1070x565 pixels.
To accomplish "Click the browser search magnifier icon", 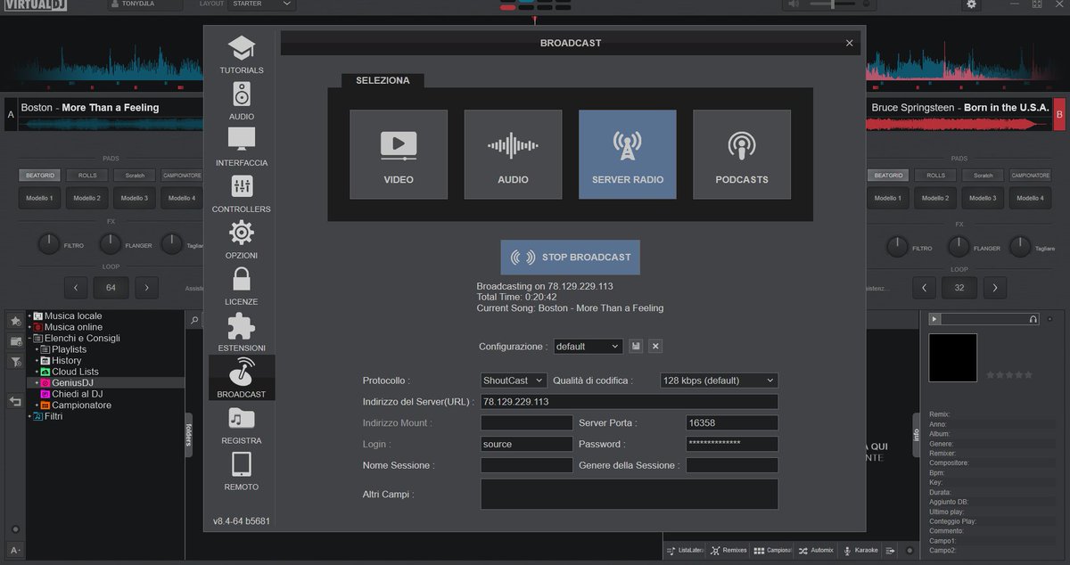I will [x=195, y=319].
